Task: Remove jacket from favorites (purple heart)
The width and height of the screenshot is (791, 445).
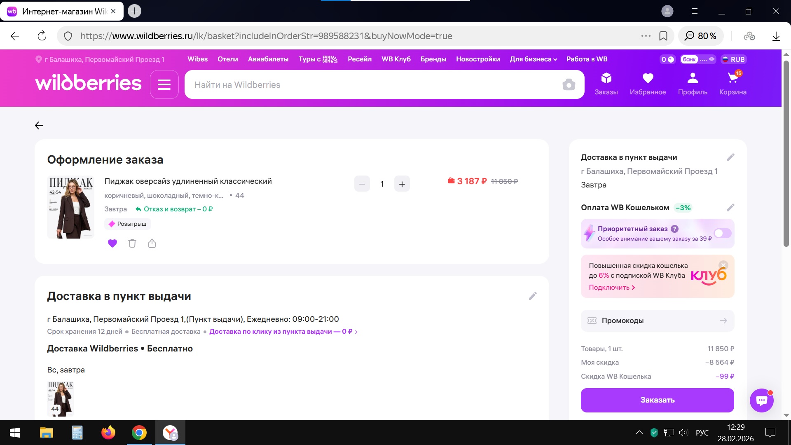Action: [x=112, y=244]
